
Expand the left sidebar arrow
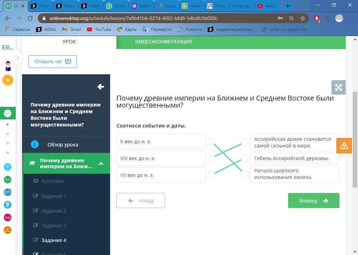point(18,58)
